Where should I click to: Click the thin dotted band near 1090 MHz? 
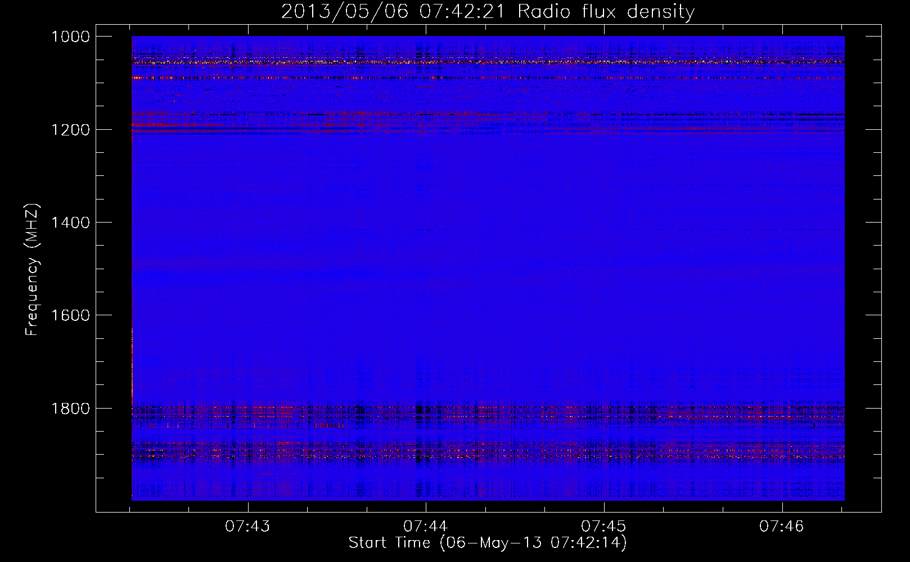pos(488,78)
